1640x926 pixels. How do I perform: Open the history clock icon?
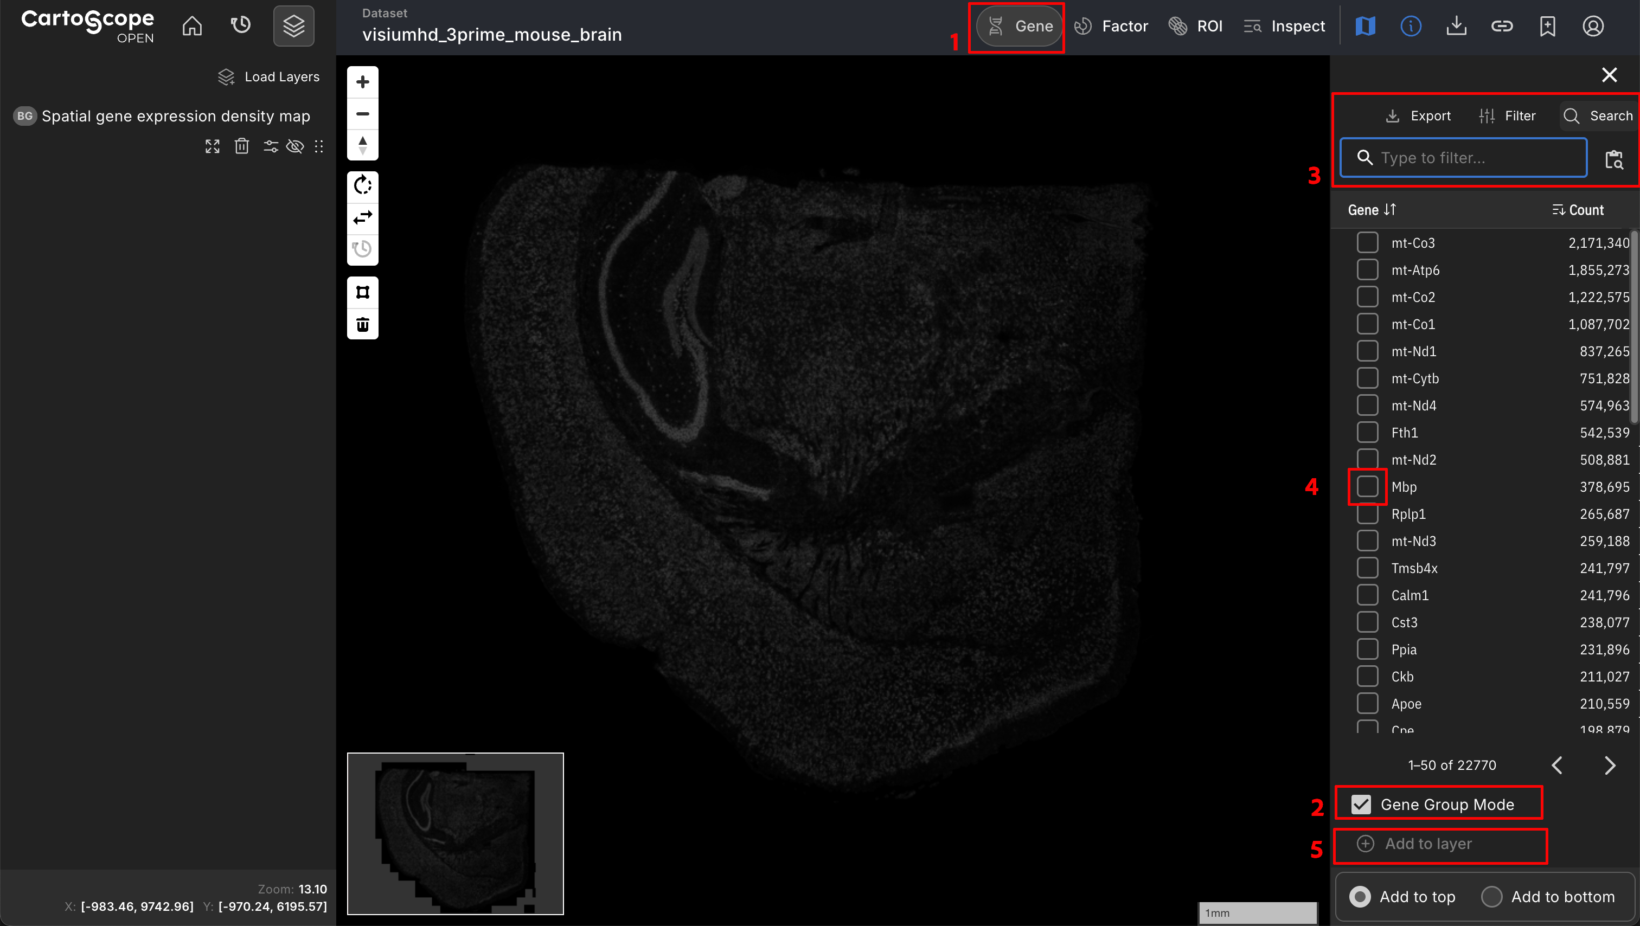click(x=240, y=26)
